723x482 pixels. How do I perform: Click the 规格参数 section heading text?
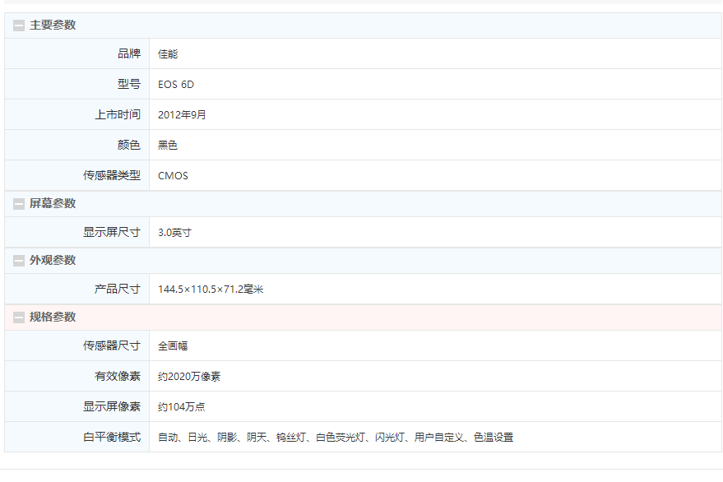[53, 317]
